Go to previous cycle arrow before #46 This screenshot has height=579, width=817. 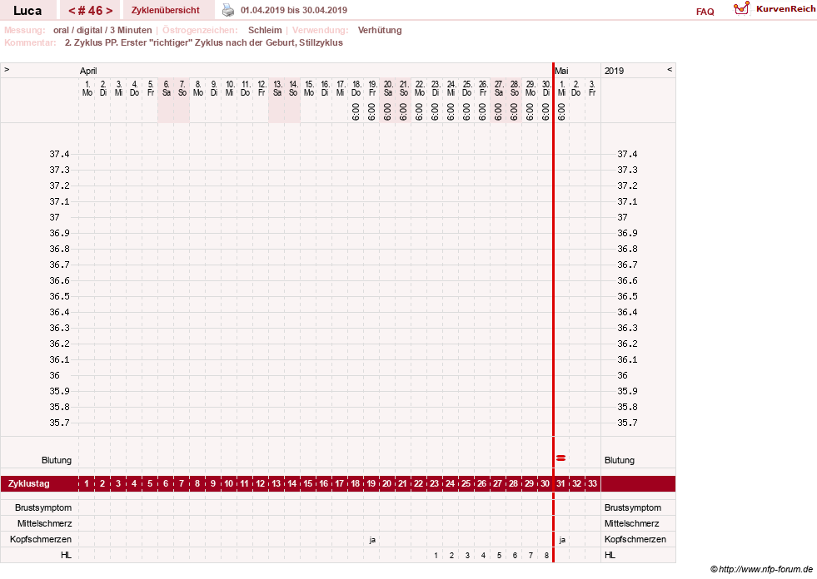coord(72,11)
